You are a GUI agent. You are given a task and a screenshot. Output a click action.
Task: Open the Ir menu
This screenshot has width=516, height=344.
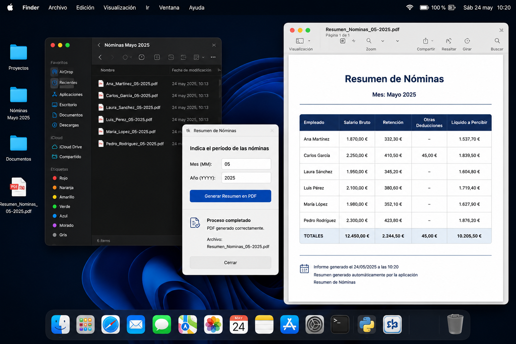pos(147,7)
